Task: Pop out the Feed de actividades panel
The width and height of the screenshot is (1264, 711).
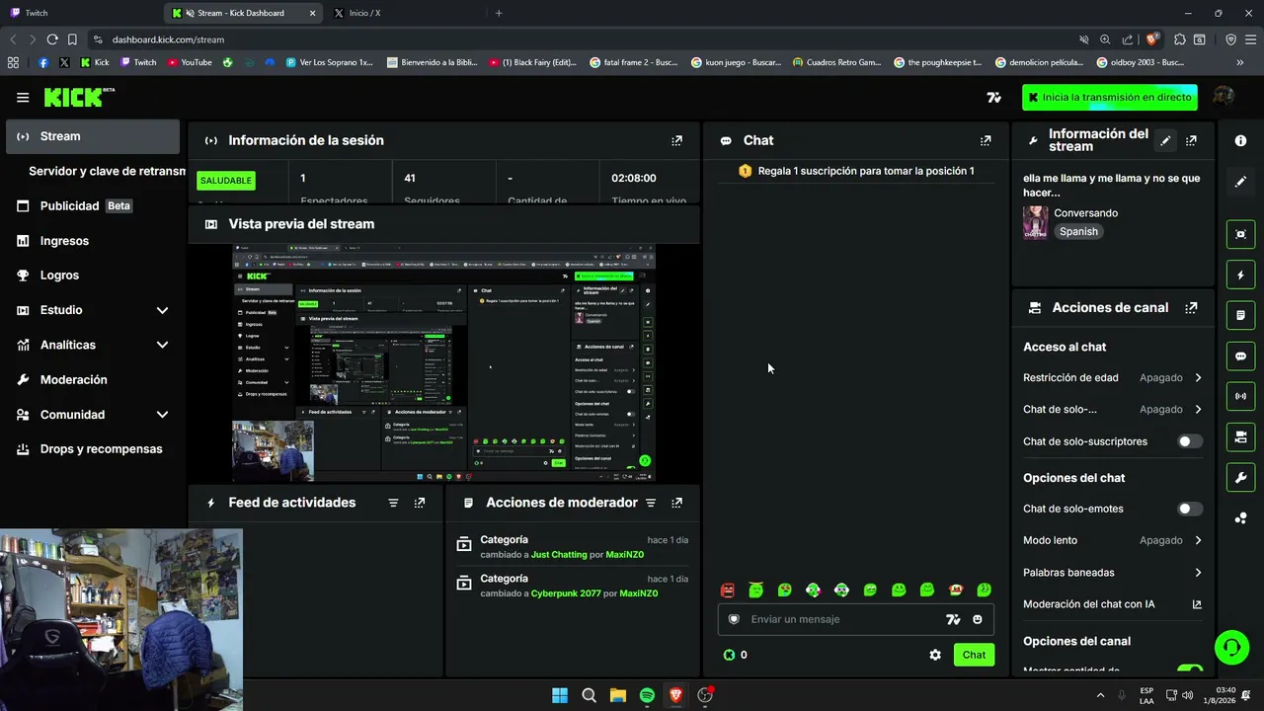Action: (420, 503)
